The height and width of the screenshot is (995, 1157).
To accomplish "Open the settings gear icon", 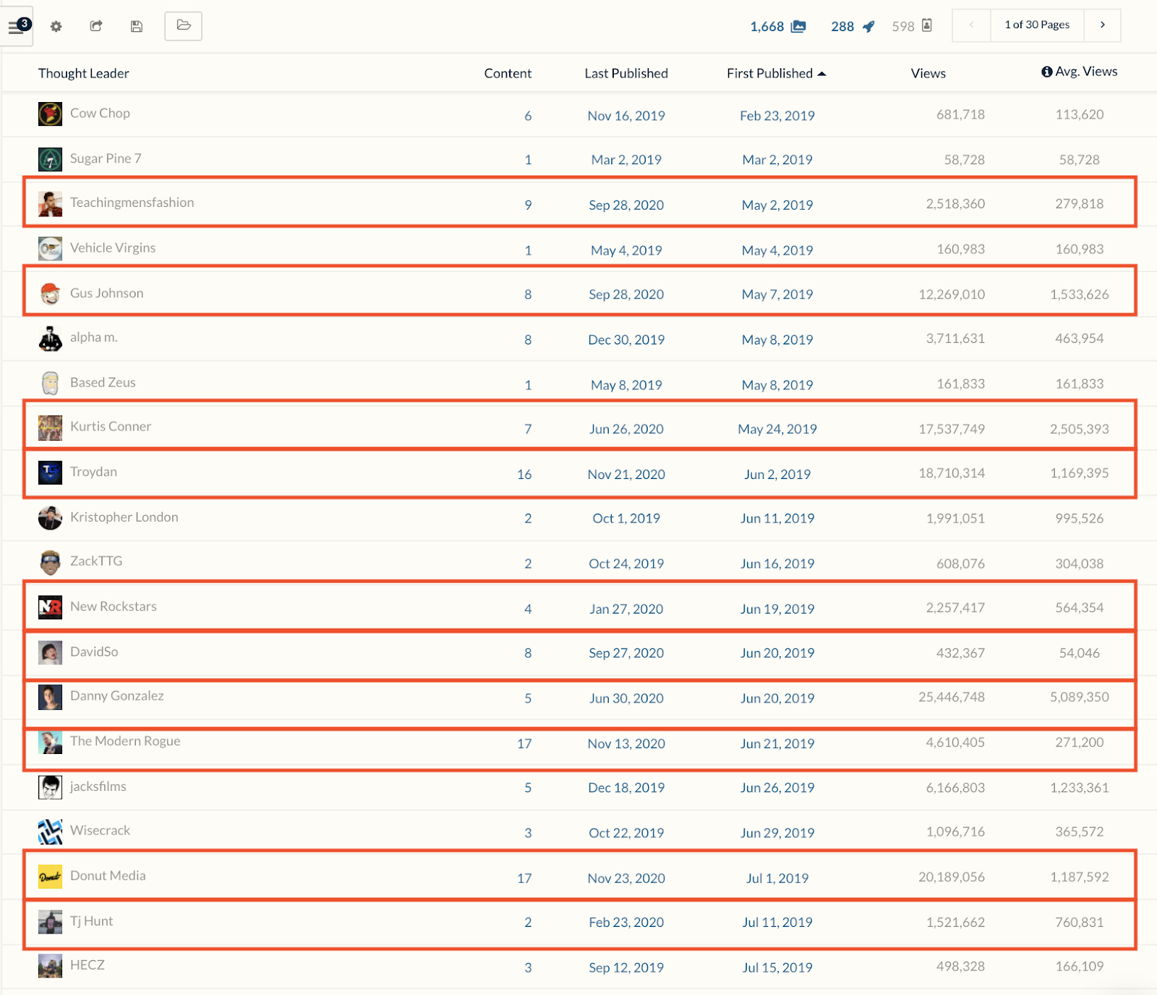I will (x=56, y=27).
